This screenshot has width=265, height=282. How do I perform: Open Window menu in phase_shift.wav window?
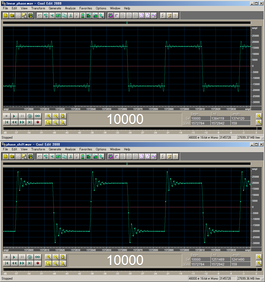click(x=115, y=149)
